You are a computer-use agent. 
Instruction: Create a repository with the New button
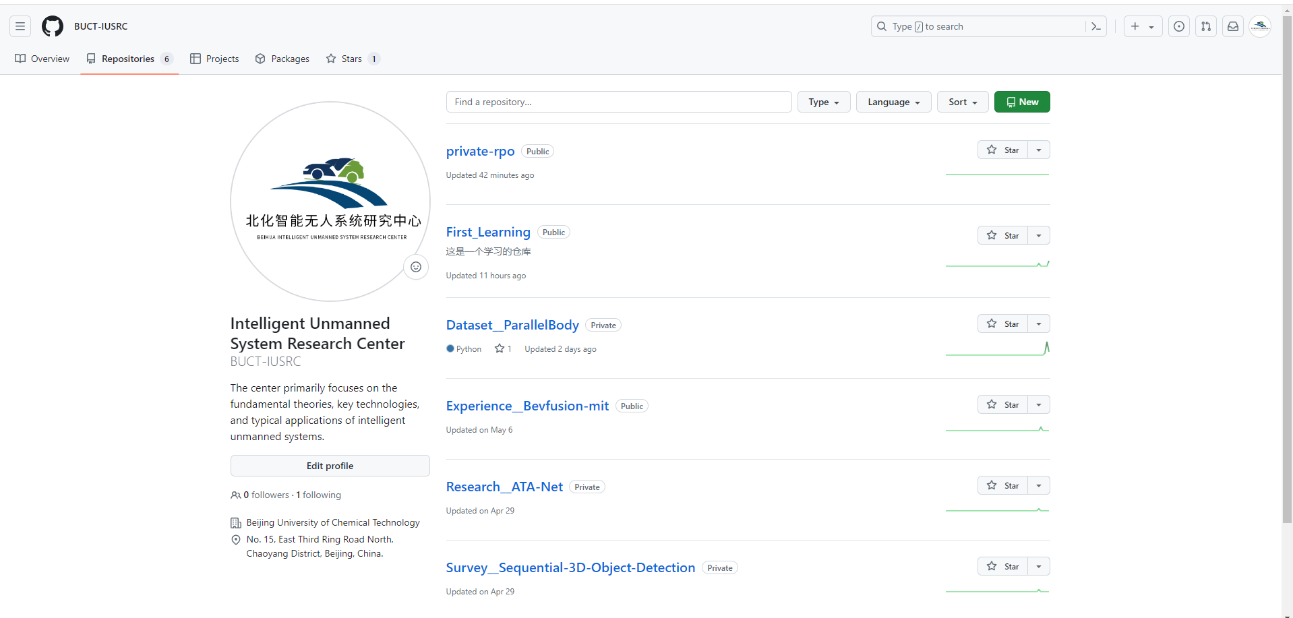(1022, 102)
